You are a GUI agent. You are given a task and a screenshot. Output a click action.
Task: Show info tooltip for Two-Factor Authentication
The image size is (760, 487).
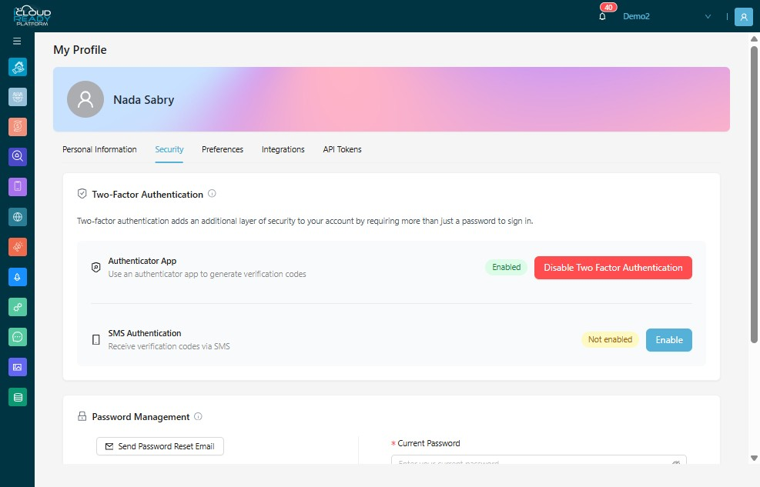(212, 194)
